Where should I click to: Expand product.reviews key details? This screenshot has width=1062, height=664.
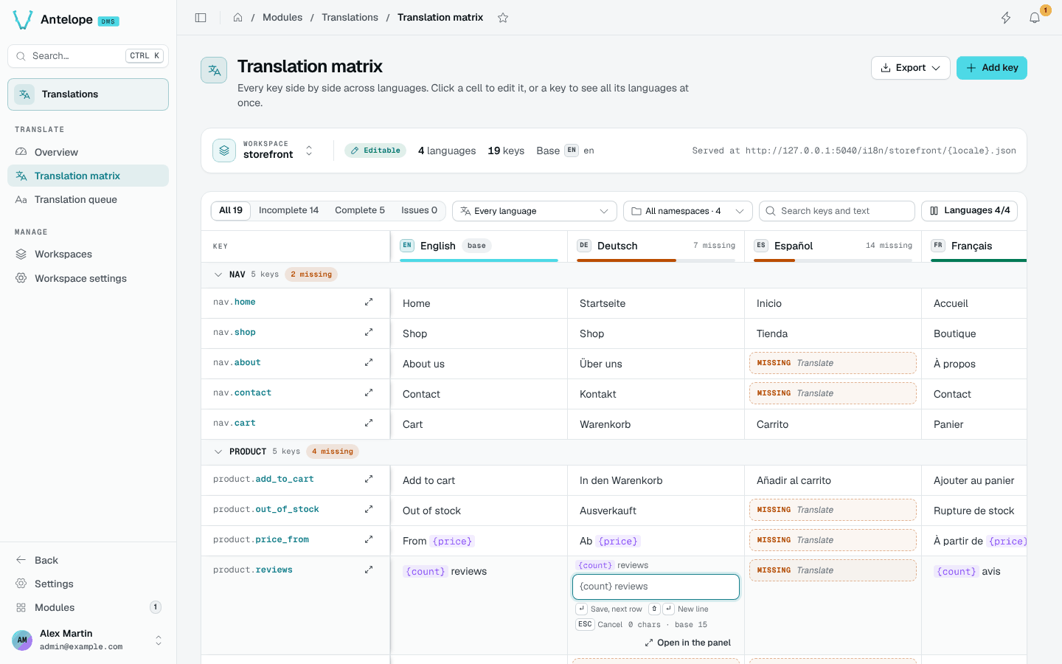[369, 570]
